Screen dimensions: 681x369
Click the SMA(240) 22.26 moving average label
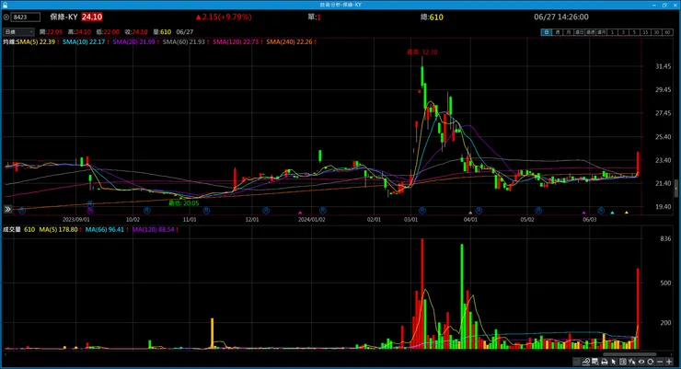point(289,41)
